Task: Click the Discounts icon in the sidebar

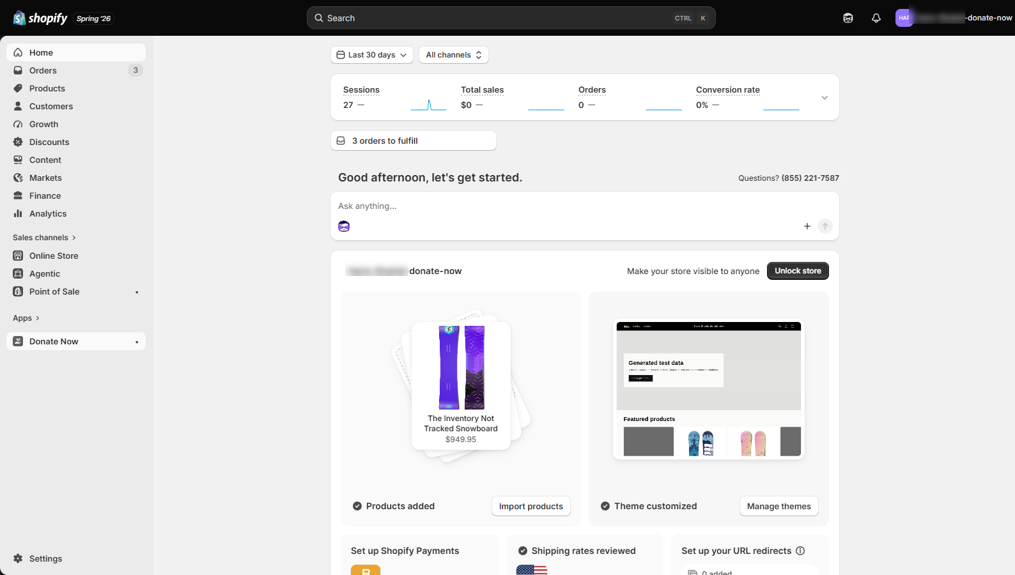Action: 18,142
